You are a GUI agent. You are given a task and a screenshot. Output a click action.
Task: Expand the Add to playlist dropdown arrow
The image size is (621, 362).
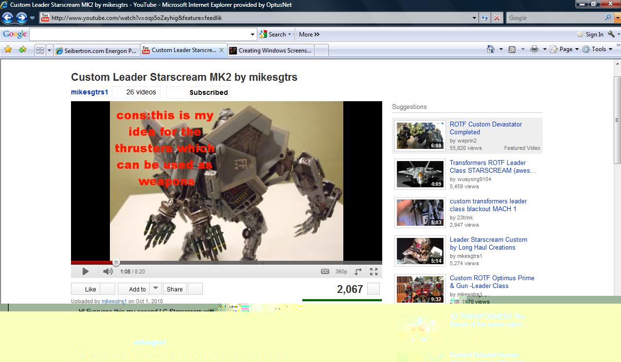(156, 289)
